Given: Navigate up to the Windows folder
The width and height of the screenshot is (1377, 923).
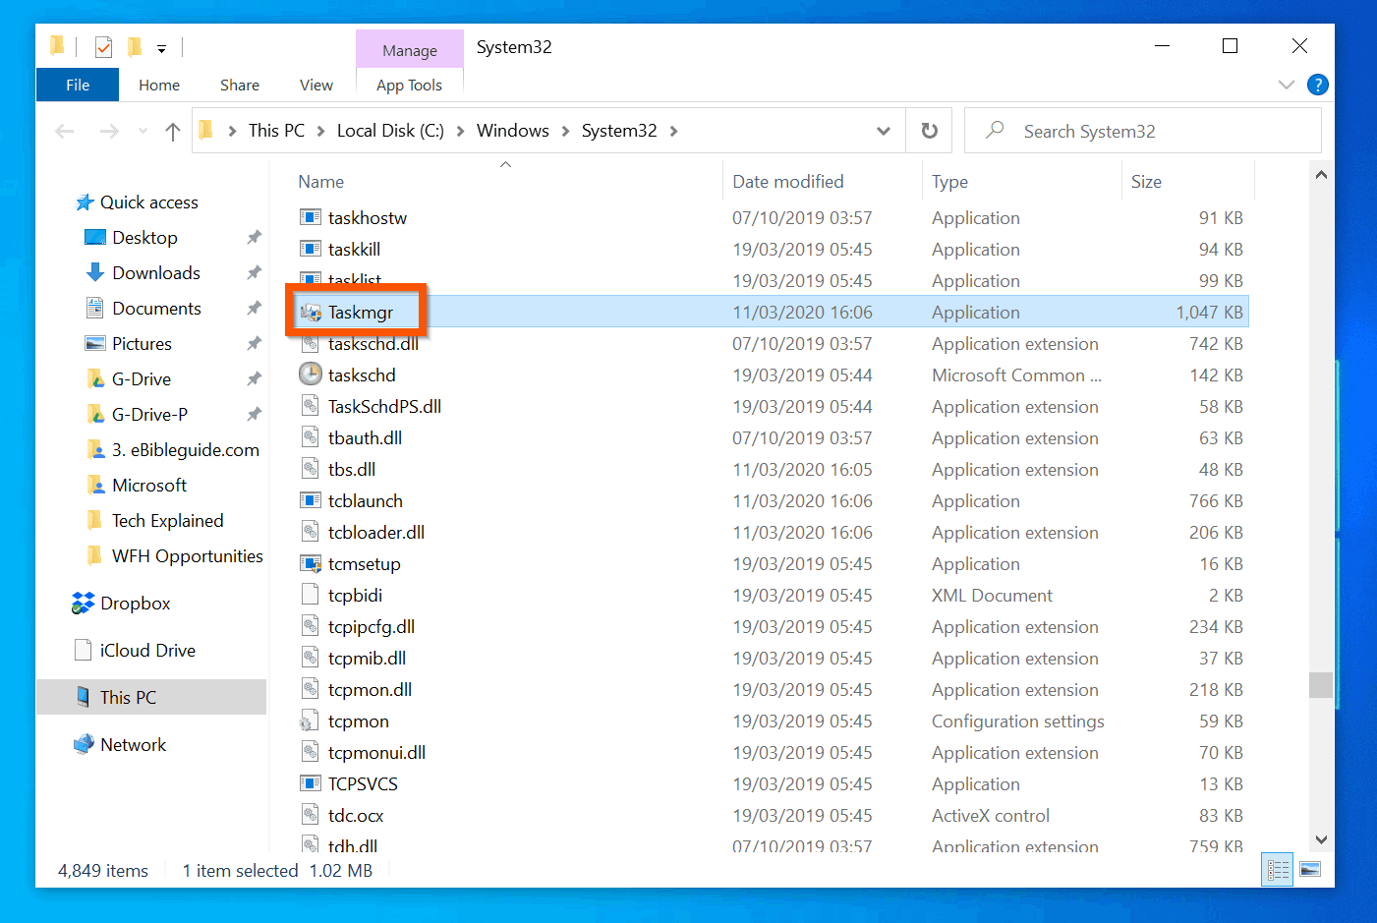Looking at the screenshot, I should [x=173, y=130].
